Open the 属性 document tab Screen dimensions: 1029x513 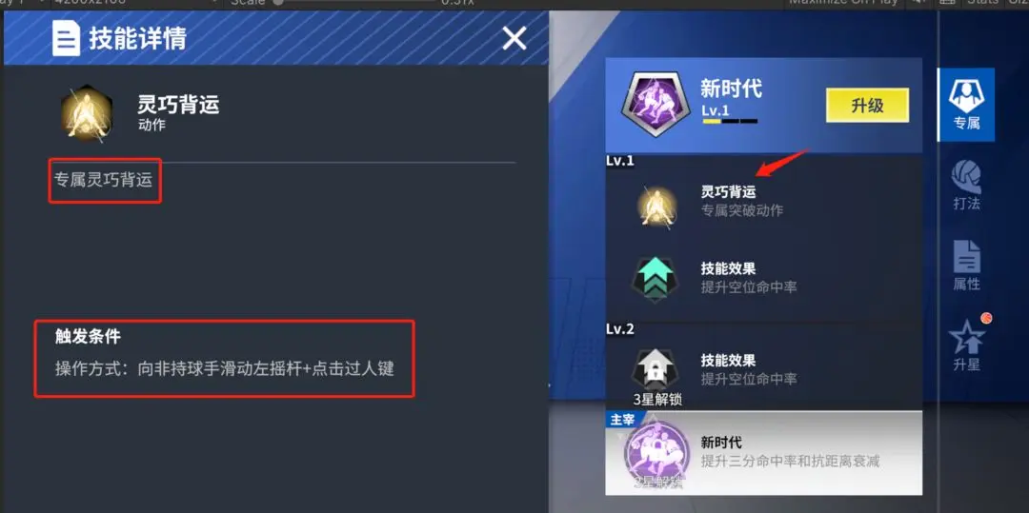[x=966, y=266]
